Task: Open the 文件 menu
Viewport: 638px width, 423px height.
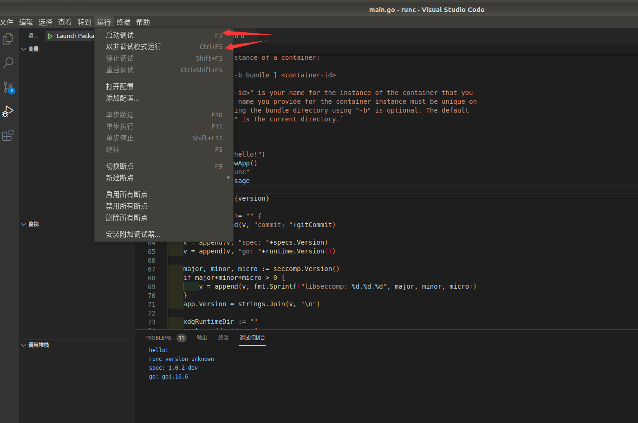Action: pyautogui.click(x=7, y=22)
